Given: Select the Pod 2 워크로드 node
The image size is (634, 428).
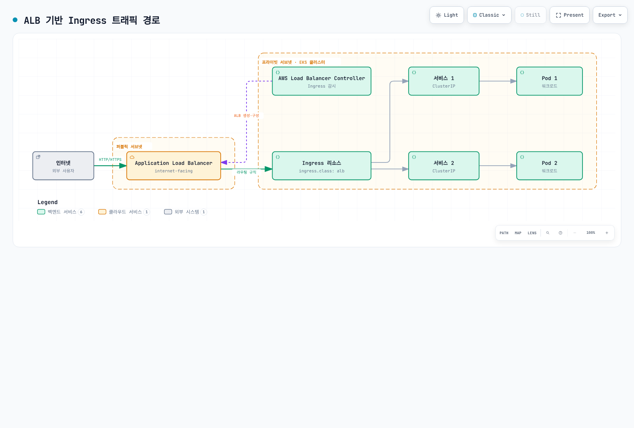Looking at the screenshot, I should click(550, 166).
